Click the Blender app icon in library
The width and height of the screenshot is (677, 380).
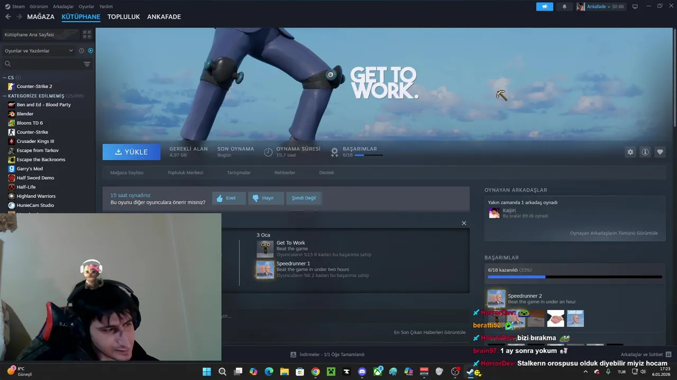(x=12, y=113)
